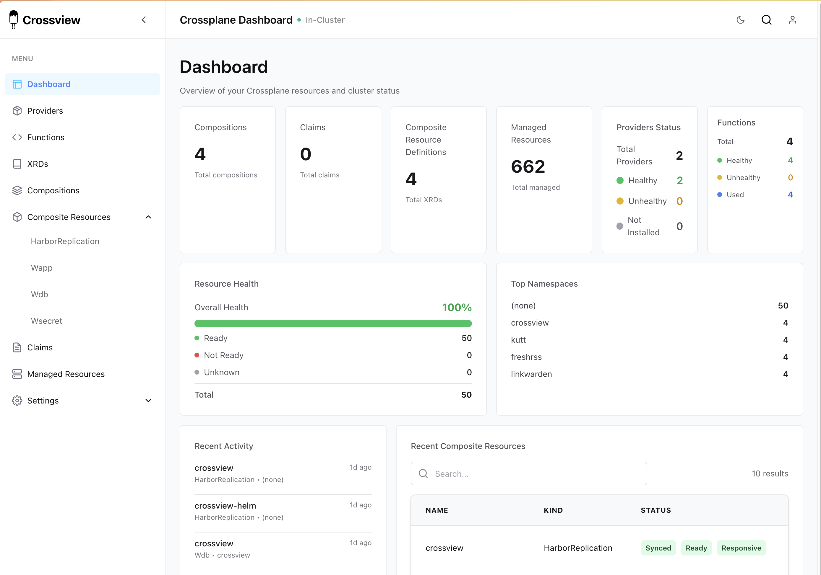Viewport: 821px width, 575px height.
Task: Expand the Settings menu chevron
Action: tap(148, 400)
